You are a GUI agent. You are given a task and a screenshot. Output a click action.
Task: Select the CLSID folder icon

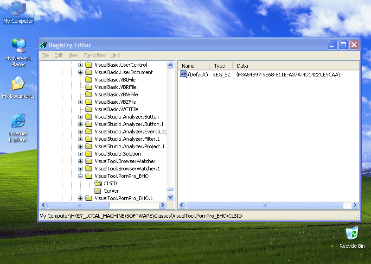[98, 183]
